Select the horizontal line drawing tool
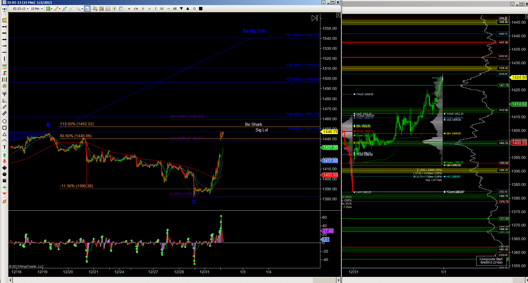 pyautogui.click(x=4, y=52)
